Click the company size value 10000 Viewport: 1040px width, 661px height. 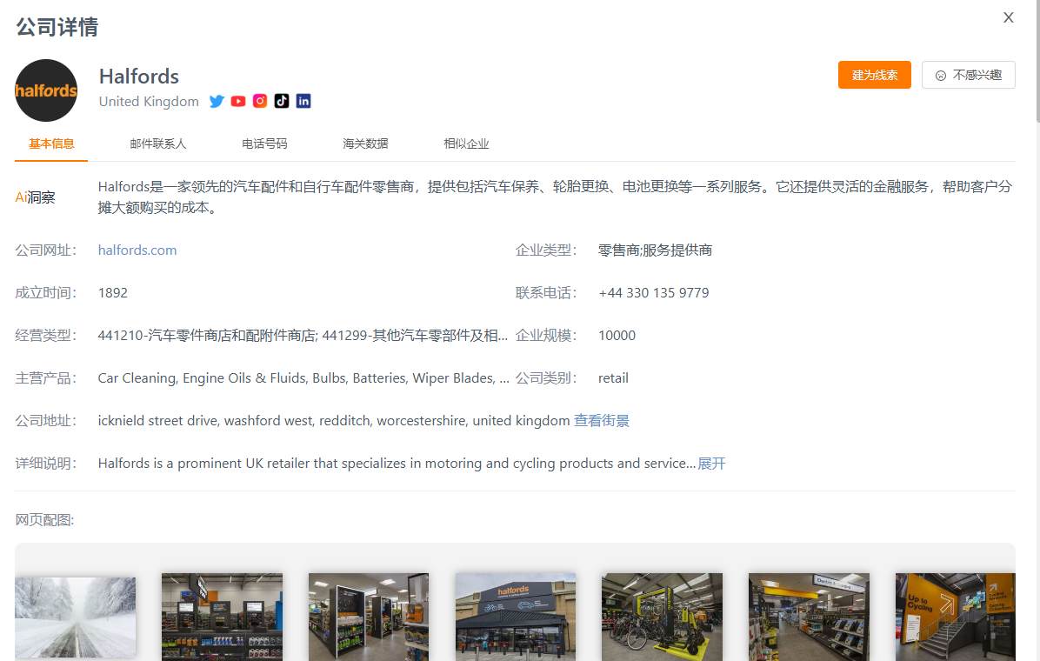pos(617,336)
